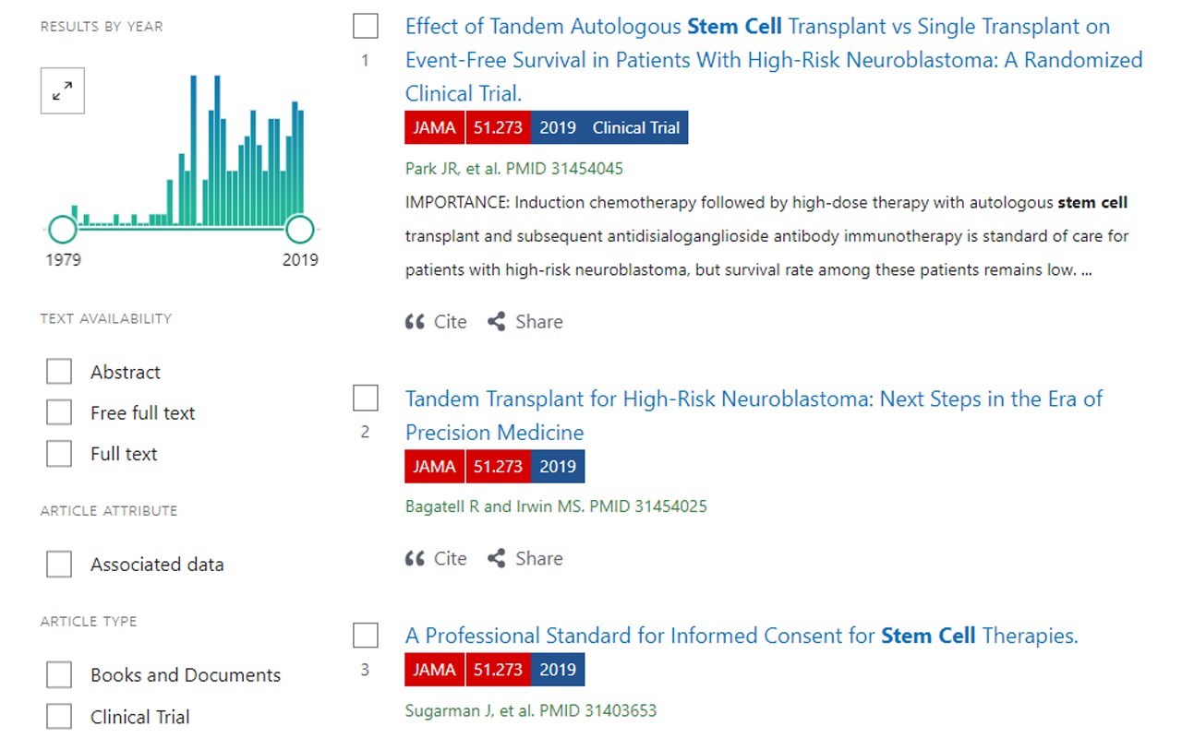The image size is (1182, 738).
Task: Click the Share icon for Bagatell article
Action: point(497,559)
